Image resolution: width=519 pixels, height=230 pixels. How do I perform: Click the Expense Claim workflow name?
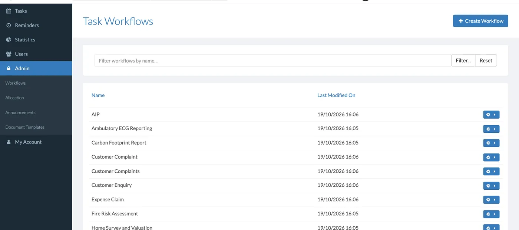tap(108, 200)
